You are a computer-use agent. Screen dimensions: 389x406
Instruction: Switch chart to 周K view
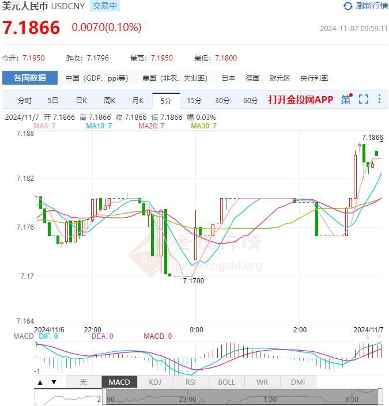[109, 100]
